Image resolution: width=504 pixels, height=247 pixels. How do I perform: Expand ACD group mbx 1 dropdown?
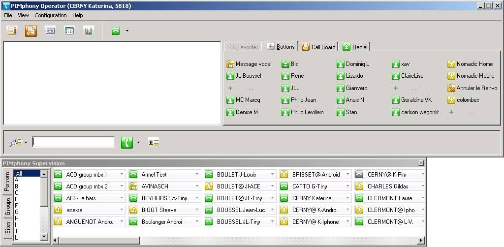click(x=122, y=174)
